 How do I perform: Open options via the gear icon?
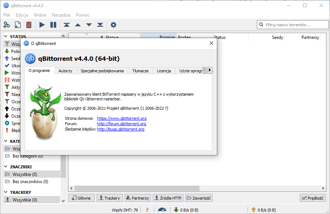pos(113,25)
